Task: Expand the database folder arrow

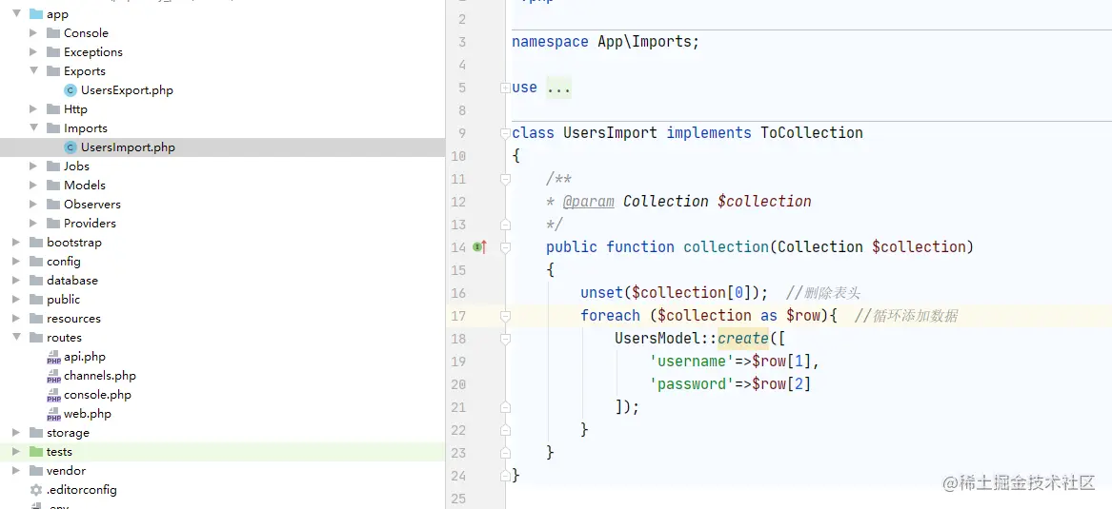Action: click(16, 281)
